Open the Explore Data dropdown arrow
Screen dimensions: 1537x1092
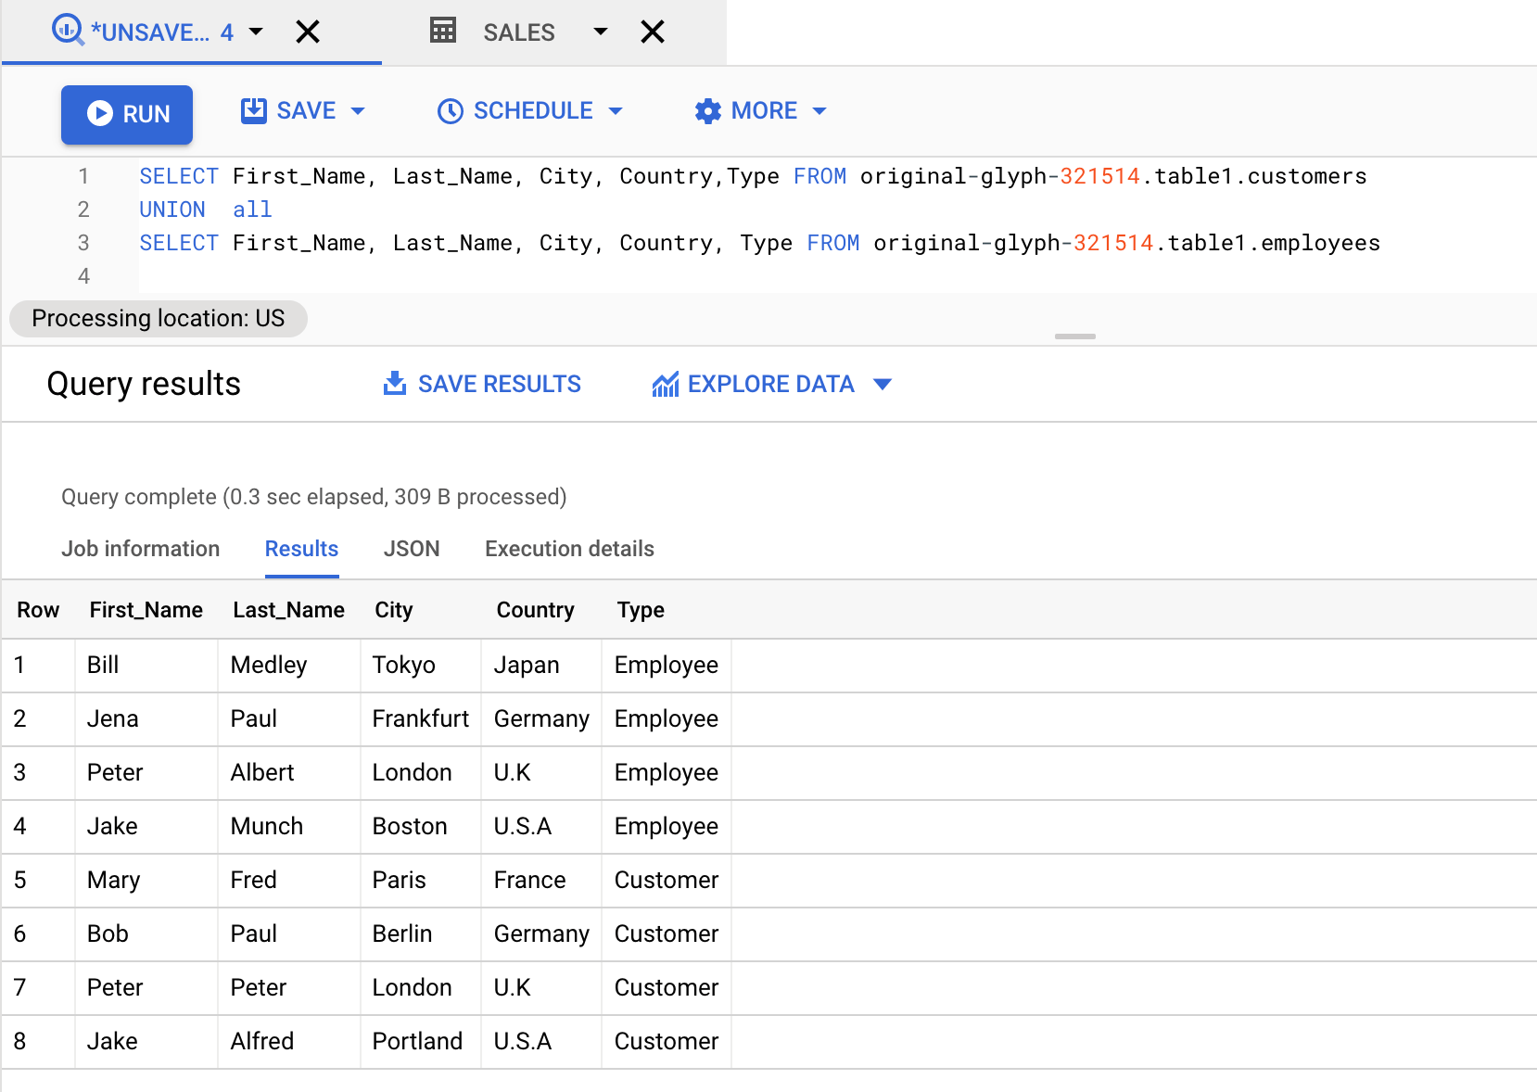click(883, 383)
